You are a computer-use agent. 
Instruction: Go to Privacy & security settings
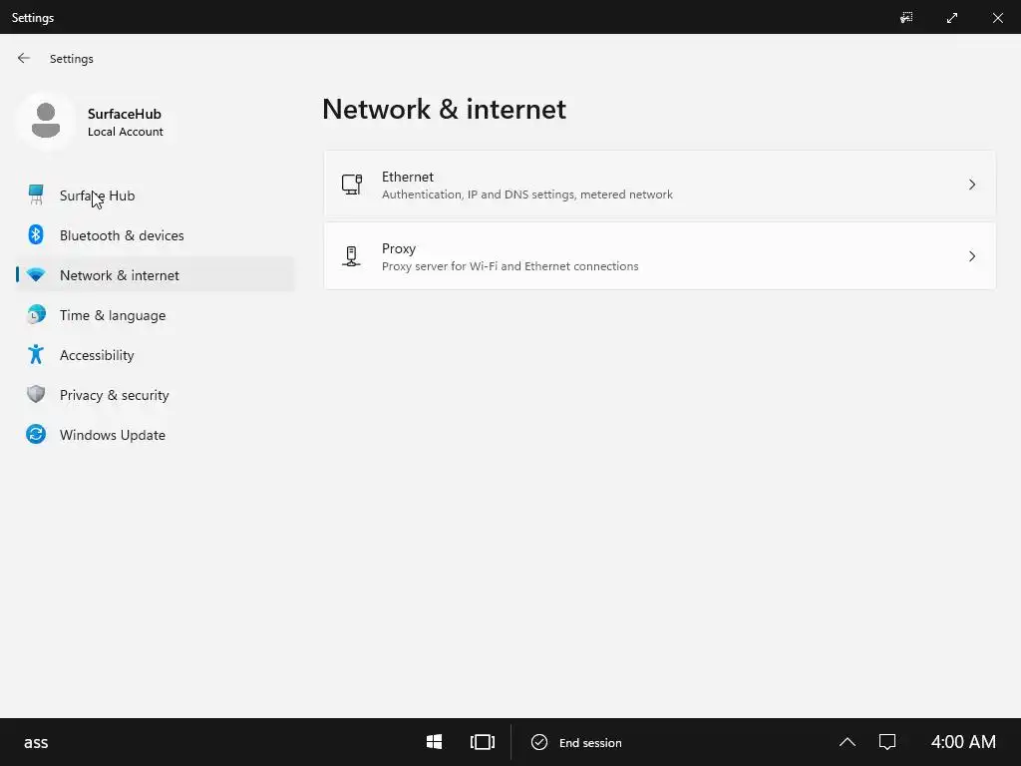click(x=156, y=395)
